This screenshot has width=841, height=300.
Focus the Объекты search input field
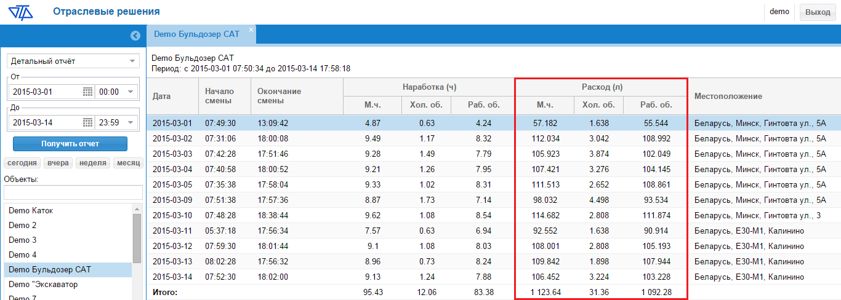pyautogui.click(x=73, y=193)
